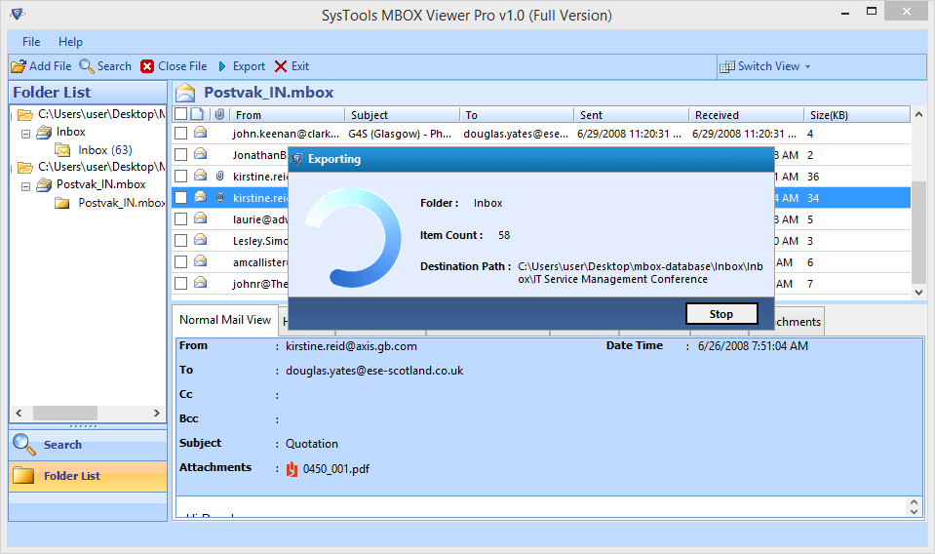Click the Folder List panel folder icon
The height and width of the screenshot is (554, 935).
point(23,475)
